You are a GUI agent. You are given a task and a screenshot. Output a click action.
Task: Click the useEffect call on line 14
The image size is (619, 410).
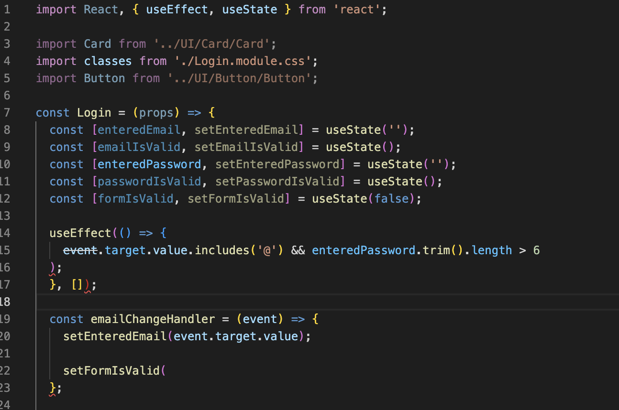(x=80, y=233)
